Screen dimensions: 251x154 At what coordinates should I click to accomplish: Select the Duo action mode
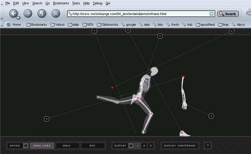click(92, 146)
